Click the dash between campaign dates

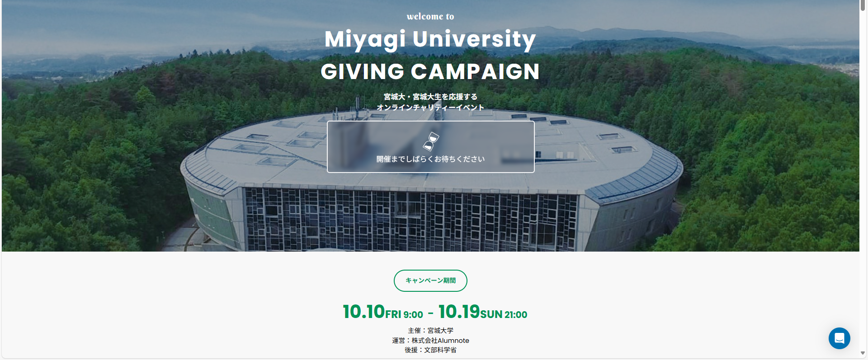(x=430, y=313)
